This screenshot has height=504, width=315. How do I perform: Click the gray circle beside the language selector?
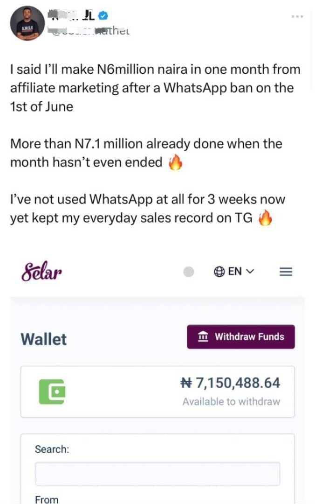[x=188, y=272]
